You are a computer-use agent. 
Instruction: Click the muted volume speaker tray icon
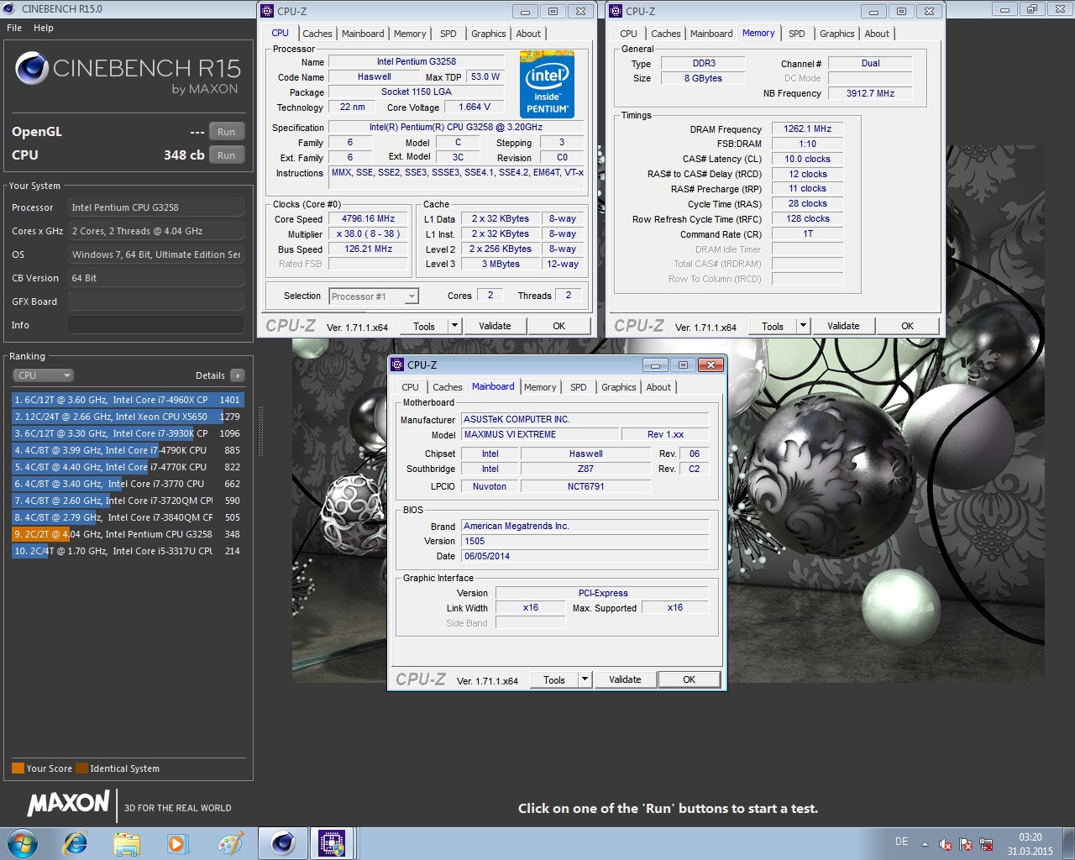tap(945, 844)
